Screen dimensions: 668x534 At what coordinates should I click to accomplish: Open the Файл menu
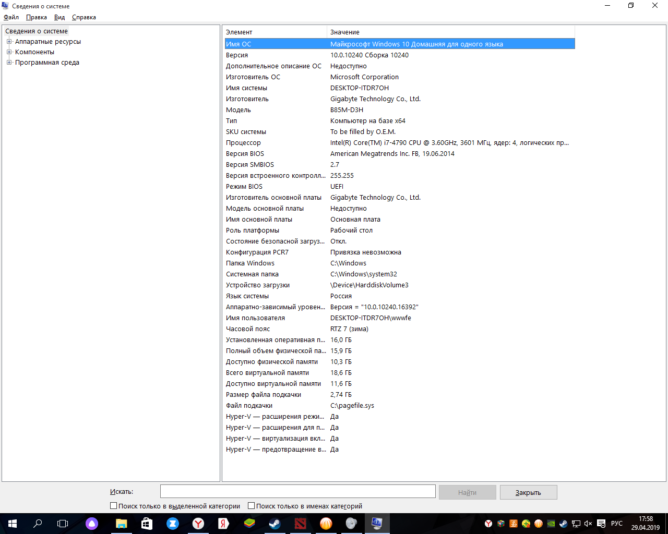coord(11,17)
